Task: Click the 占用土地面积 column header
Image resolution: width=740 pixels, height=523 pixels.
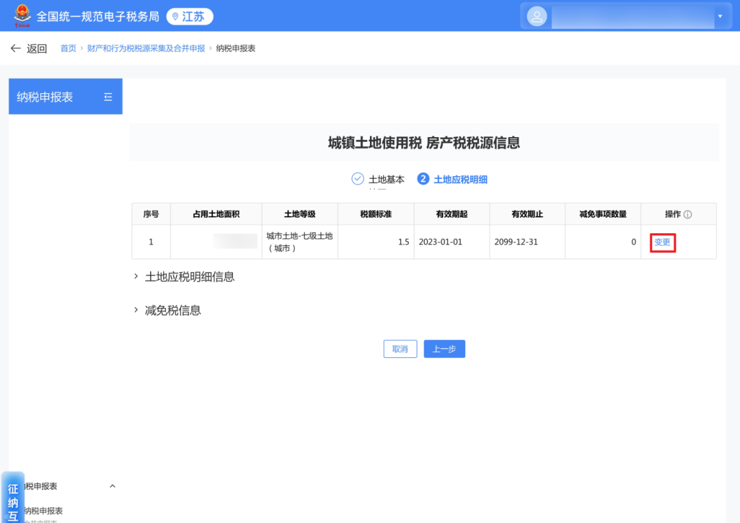Action: (216, 215)
